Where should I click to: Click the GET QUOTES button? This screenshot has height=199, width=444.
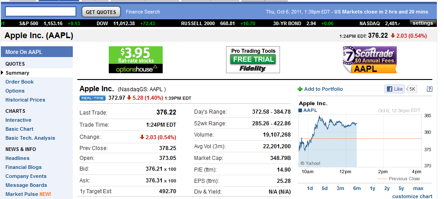click(x=101, y=12)
